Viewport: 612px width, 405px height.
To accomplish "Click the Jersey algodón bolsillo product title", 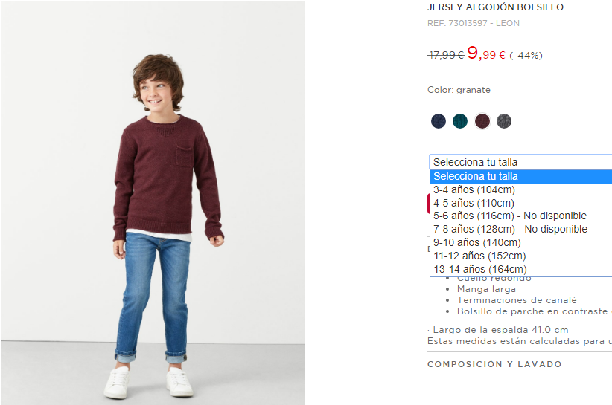I will [495, 7].
